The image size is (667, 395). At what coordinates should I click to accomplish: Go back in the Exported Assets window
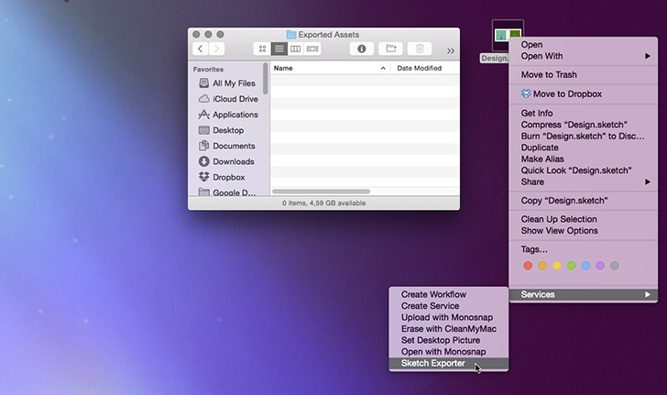click(x=201, y=49)
